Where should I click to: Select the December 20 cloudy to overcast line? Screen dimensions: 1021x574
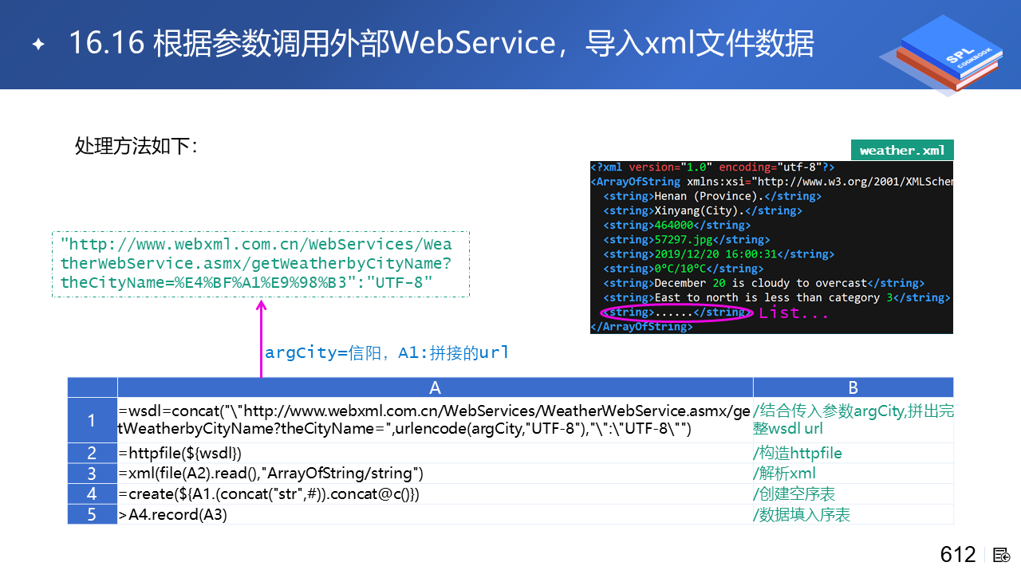pos(764,283)
